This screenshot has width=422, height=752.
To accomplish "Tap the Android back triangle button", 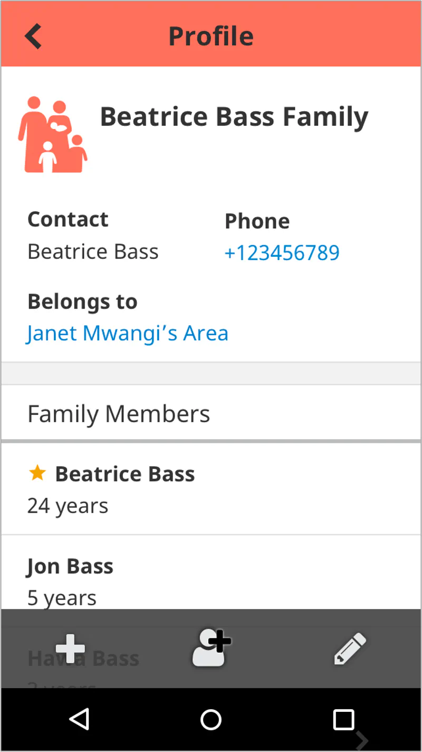I will pos(79,719).
